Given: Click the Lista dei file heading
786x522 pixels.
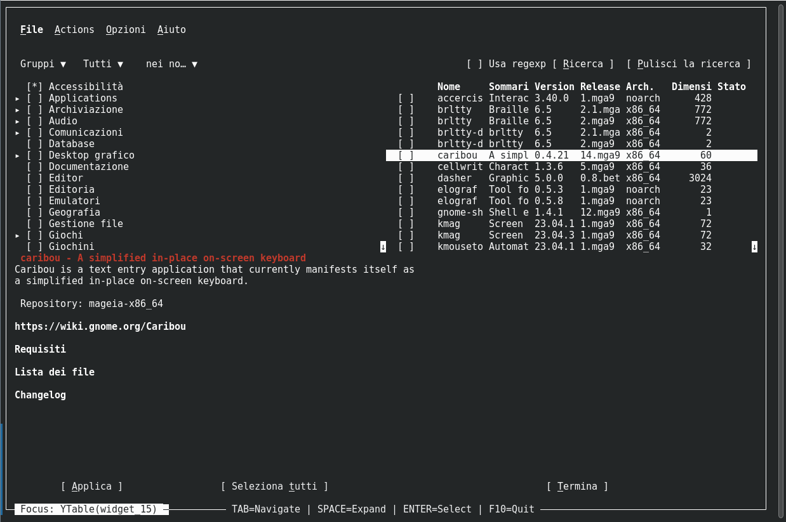Looking at the screenshot, I should coord(55,372).
